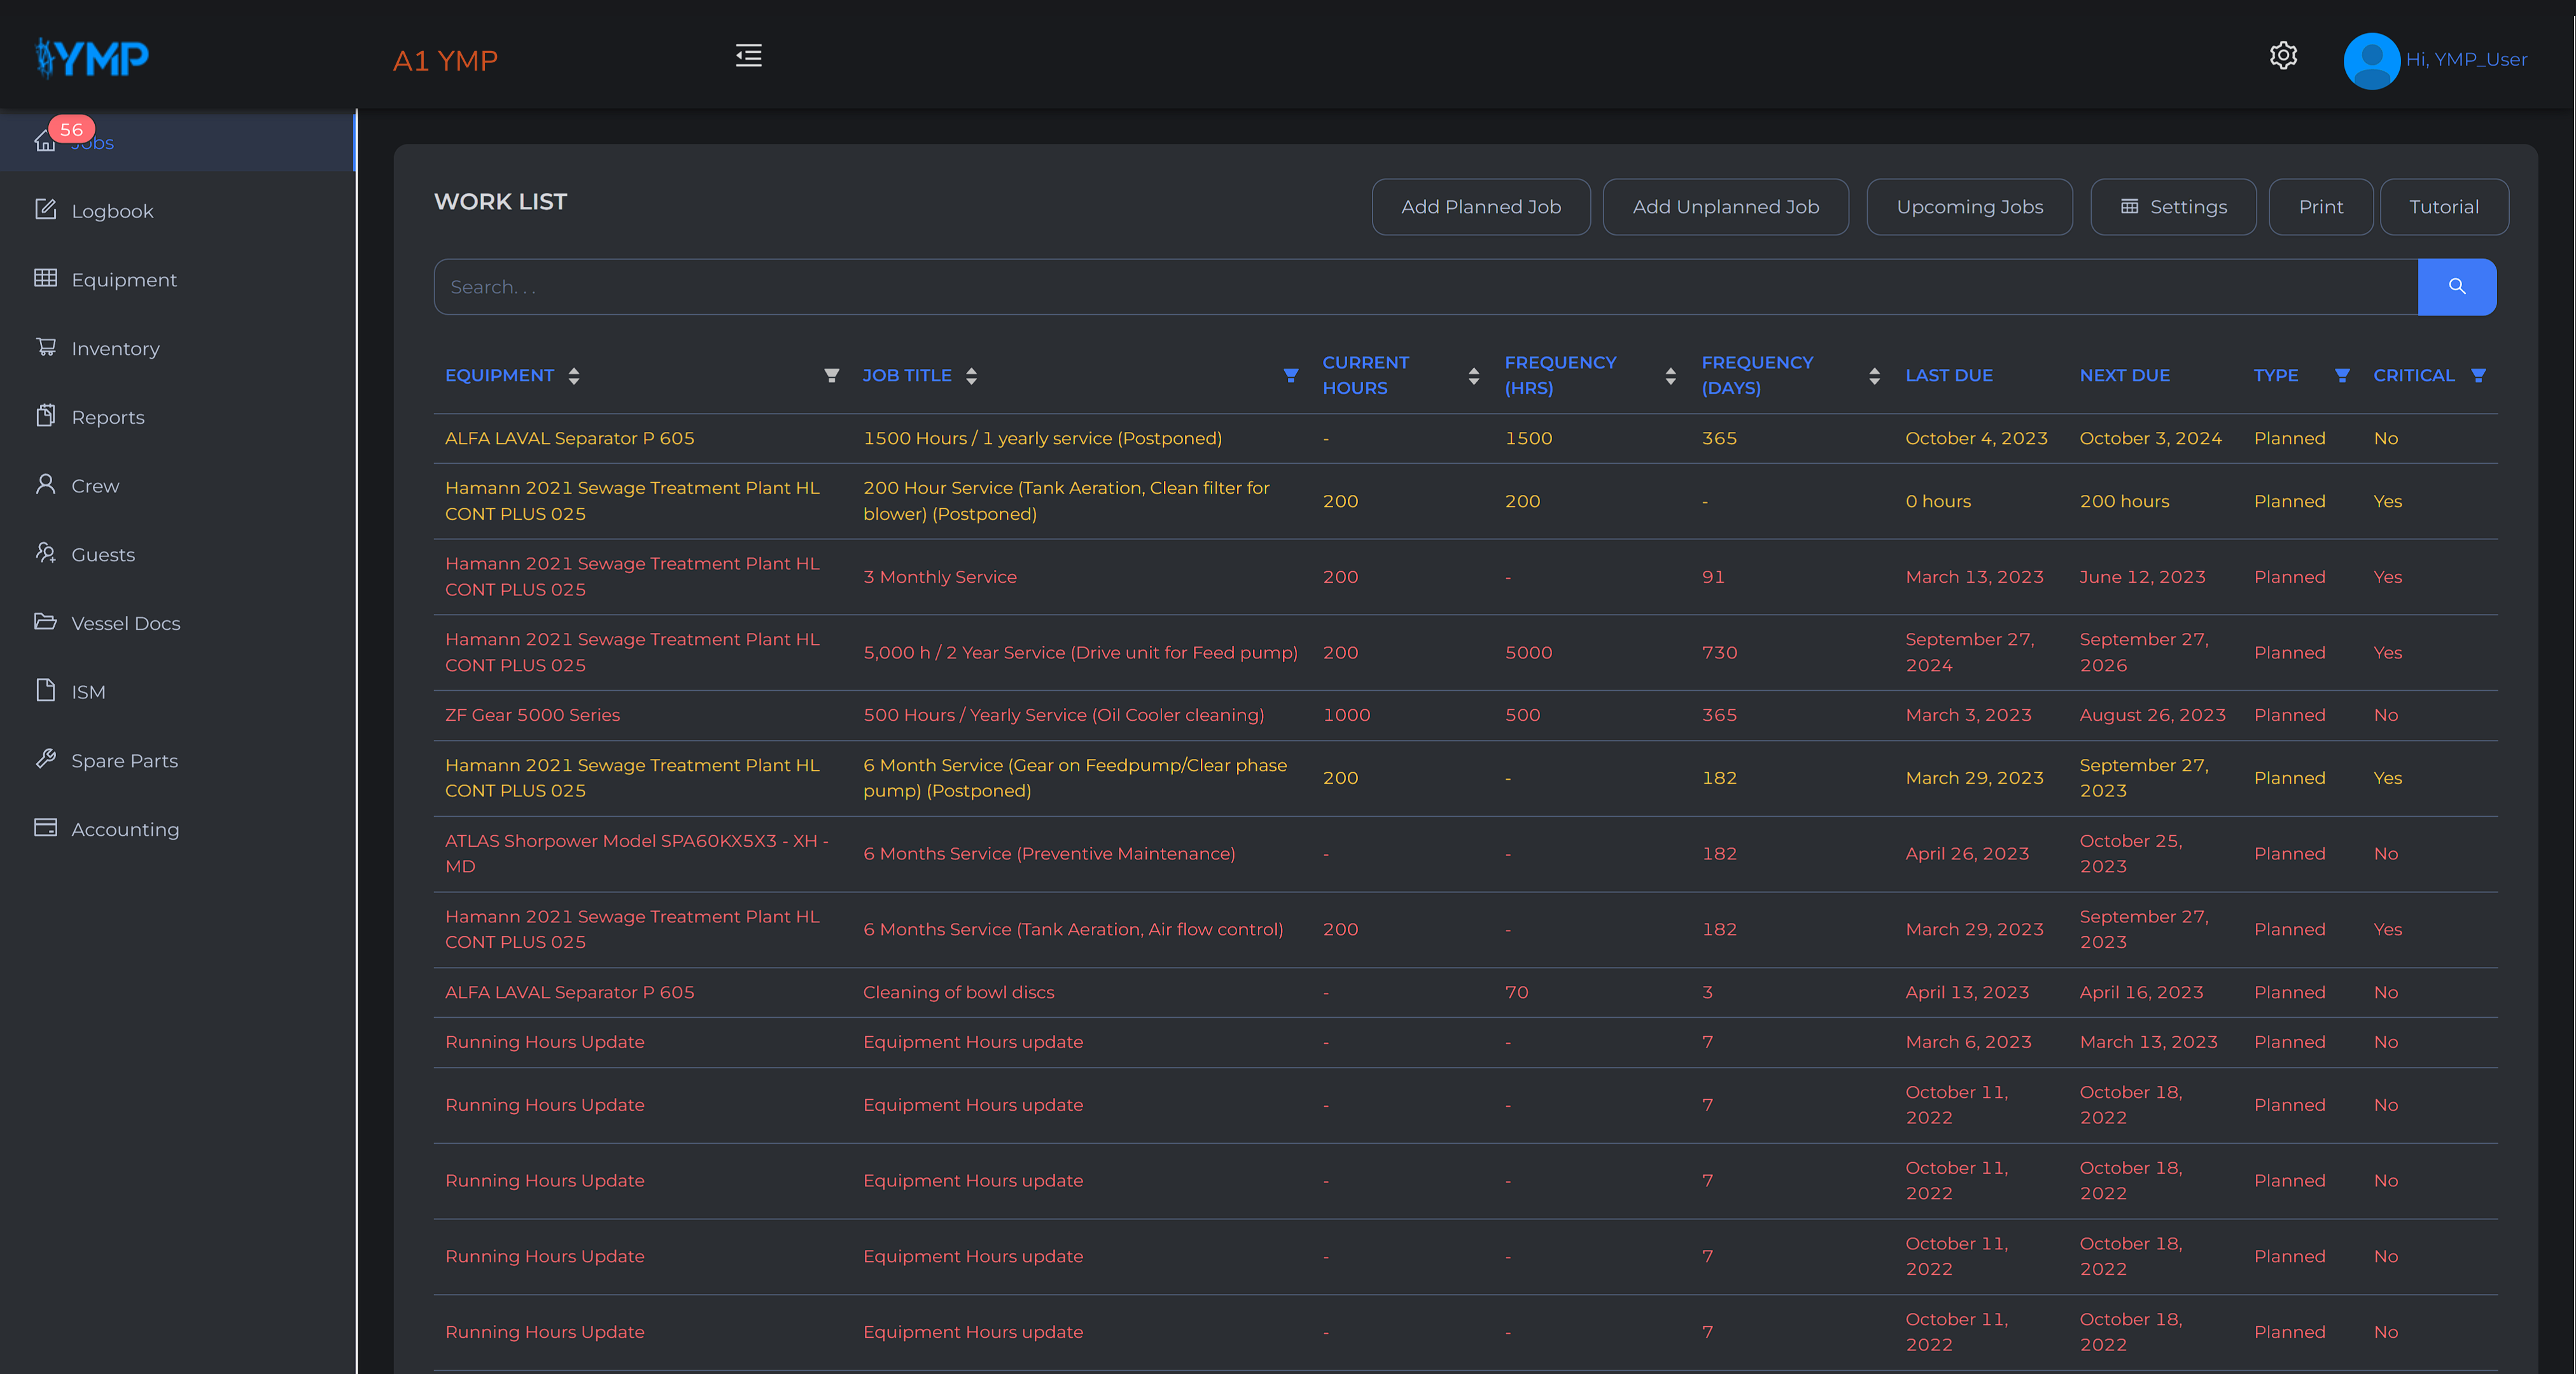2576x1374 pixels.
Task: Select the Spare Parts wrench icon
Action: (46, 760)
